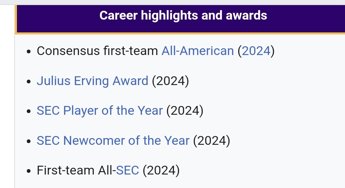Click the (2024) text after Julius Erving Award
The height and width of the screenshot is (188, 345).
(x=170, y=81)
